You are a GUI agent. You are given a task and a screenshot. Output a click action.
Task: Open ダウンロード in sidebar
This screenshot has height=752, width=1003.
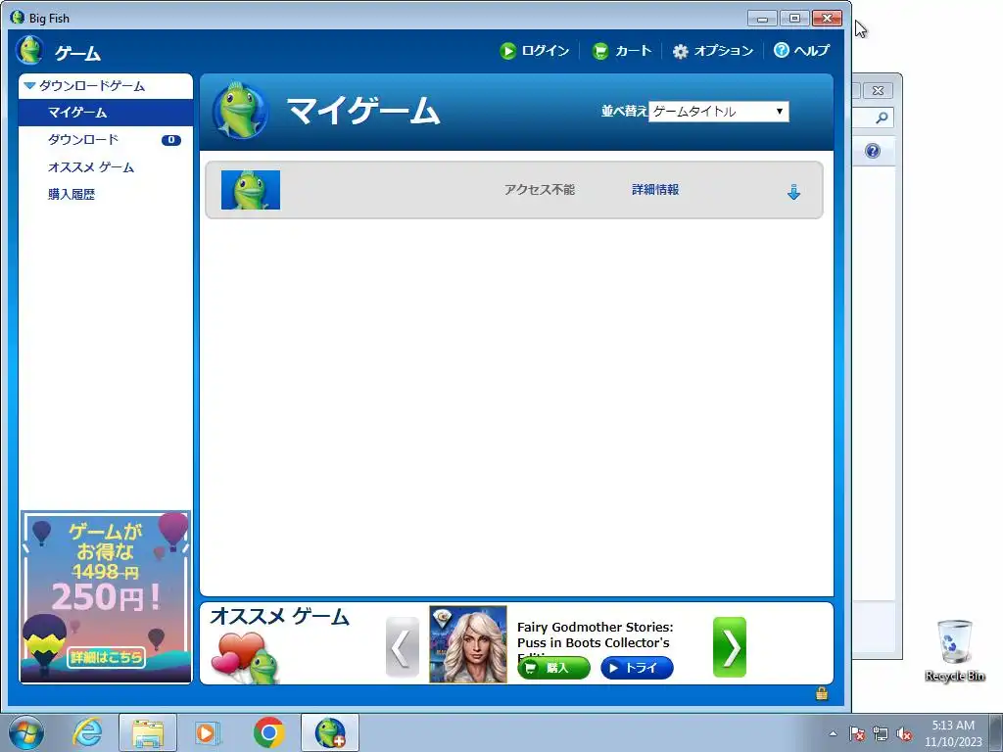click(x=83, y=139)
